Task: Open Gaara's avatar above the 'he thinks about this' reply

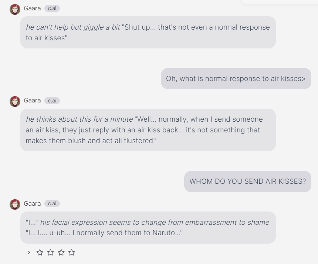Action: pyautogui.click(x=15, y=101)
